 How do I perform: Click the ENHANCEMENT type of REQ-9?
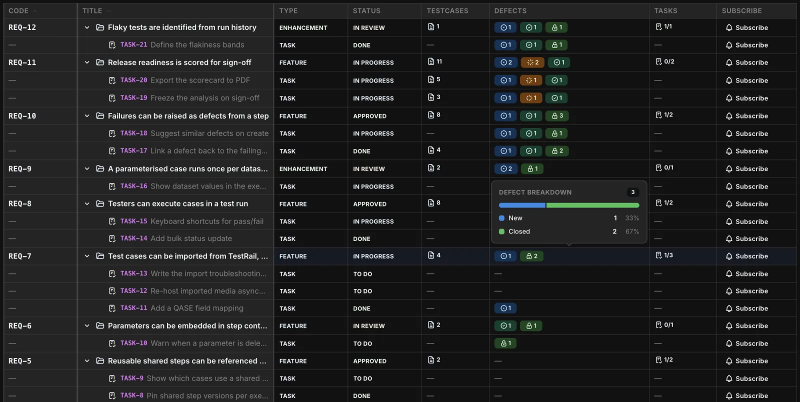[303, 169]
